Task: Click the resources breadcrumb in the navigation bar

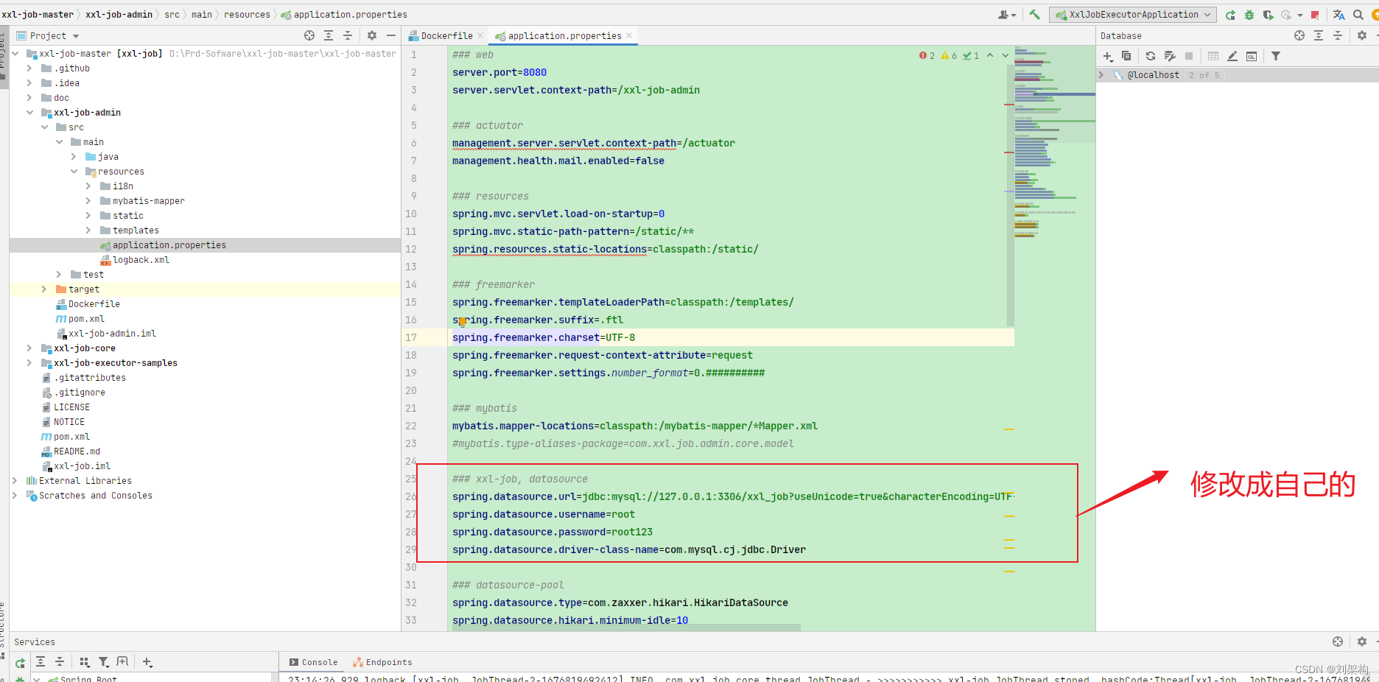Action: coord(247,15)
